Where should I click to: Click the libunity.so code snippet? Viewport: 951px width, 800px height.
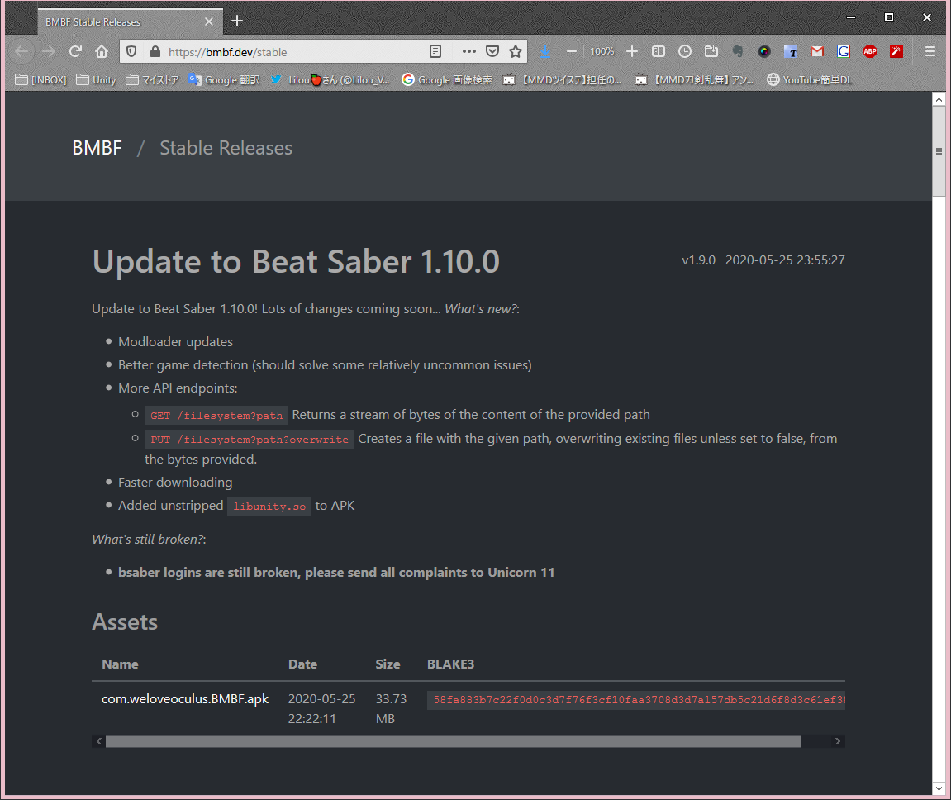pyautogui.click(x=269, y=506)
